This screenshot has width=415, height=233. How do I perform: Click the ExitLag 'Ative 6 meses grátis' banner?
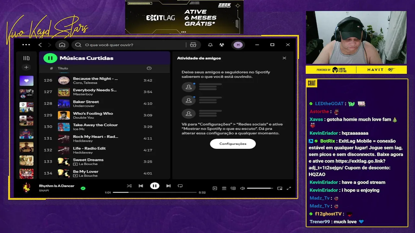click(x=184, y=17)
